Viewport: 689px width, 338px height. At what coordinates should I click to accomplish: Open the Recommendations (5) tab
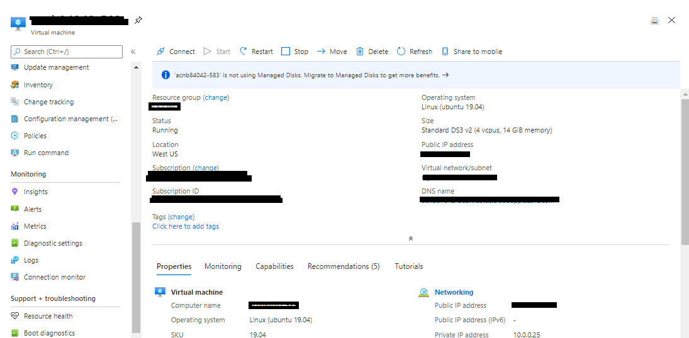344,266
